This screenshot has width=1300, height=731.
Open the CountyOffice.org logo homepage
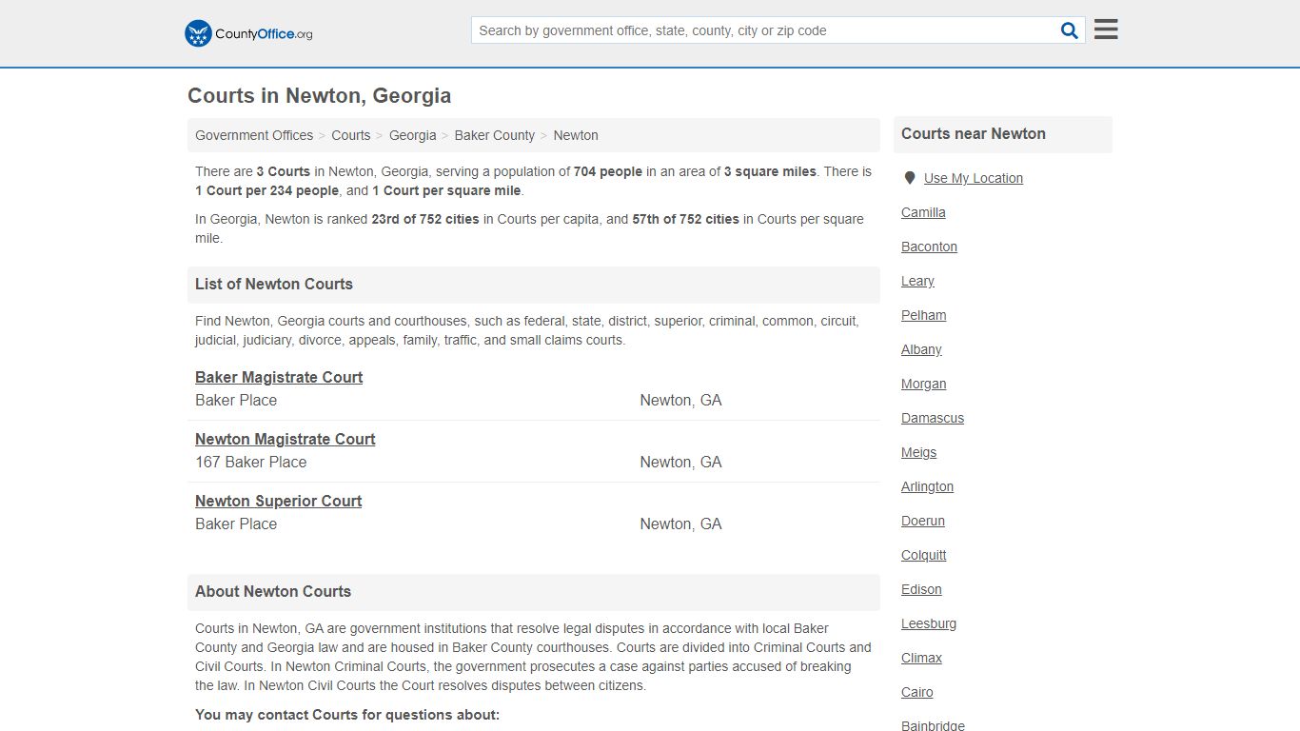point(248,33)
